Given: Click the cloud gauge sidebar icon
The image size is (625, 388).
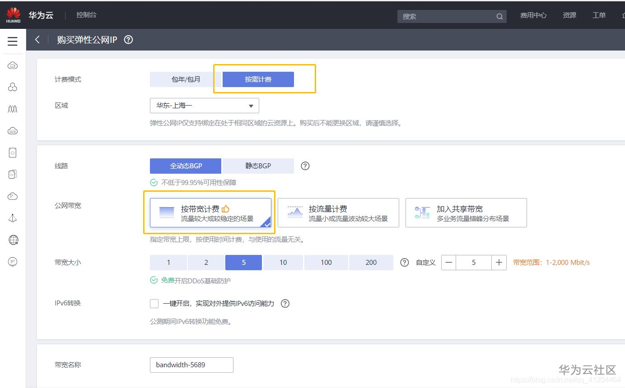Looking at the screenshot, I should 13,196.
